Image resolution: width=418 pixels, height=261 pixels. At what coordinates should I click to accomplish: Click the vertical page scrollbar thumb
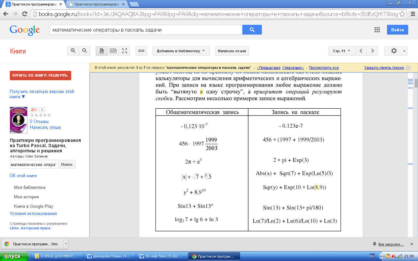point(416,83)
